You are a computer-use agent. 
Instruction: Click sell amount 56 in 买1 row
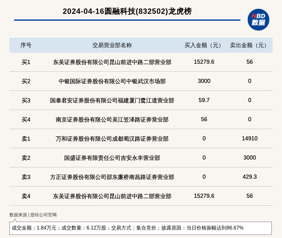coord(250,62)
